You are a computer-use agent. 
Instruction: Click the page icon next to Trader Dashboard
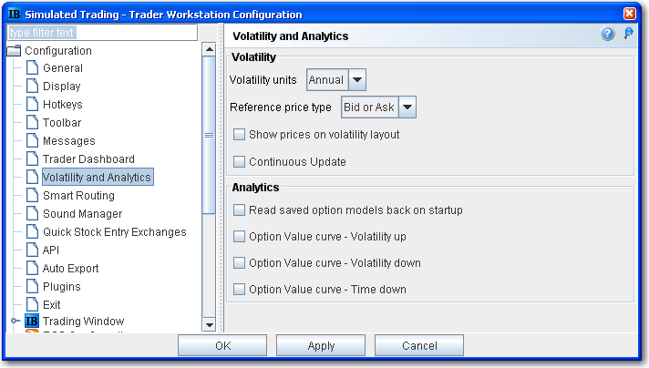32,158
